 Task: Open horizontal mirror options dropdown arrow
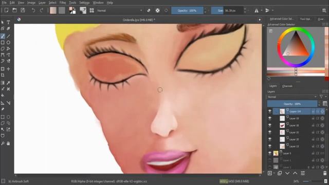[x=262, y=10]
